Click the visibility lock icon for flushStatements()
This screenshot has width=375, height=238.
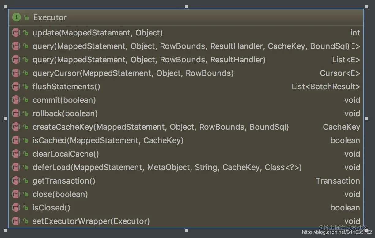(x=26, y=87)
